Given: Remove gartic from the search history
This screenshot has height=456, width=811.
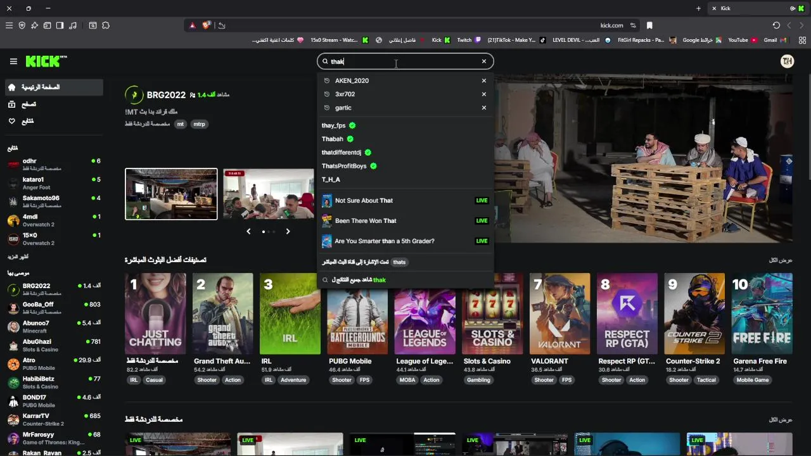Looking at the screenshot, I should [484, 108].
